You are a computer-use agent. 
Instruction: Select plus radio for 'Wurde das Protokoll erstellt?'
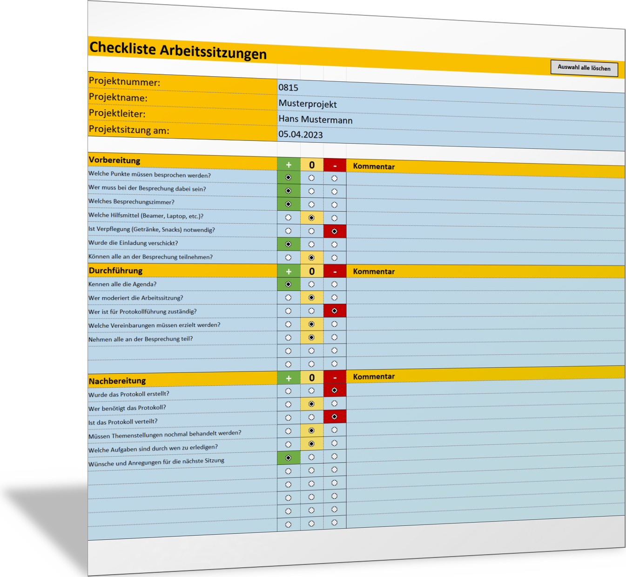(x=289, y=391)
